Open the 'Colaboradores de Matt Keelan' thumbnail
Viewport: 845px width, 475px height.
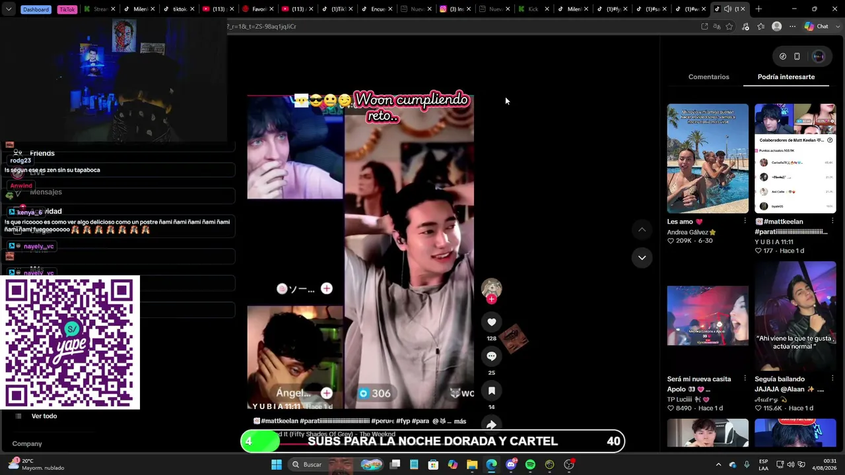(x=795, y=158)
